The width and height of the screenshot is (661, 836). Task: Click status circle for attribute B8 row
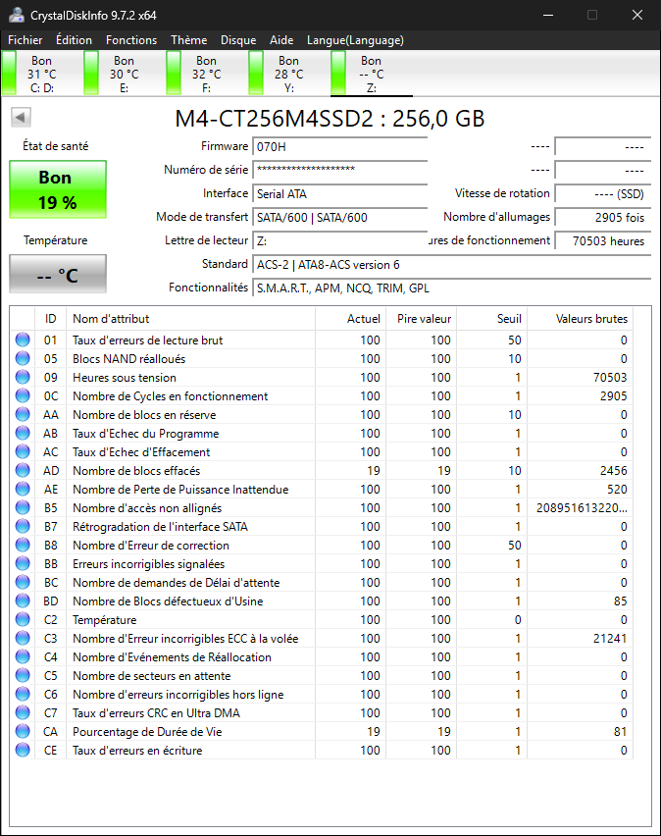[x=23, y=545]
